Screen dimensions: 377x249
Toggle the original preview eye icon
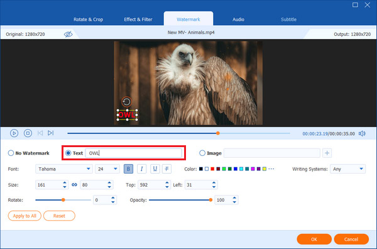click(x=68, y=34)
